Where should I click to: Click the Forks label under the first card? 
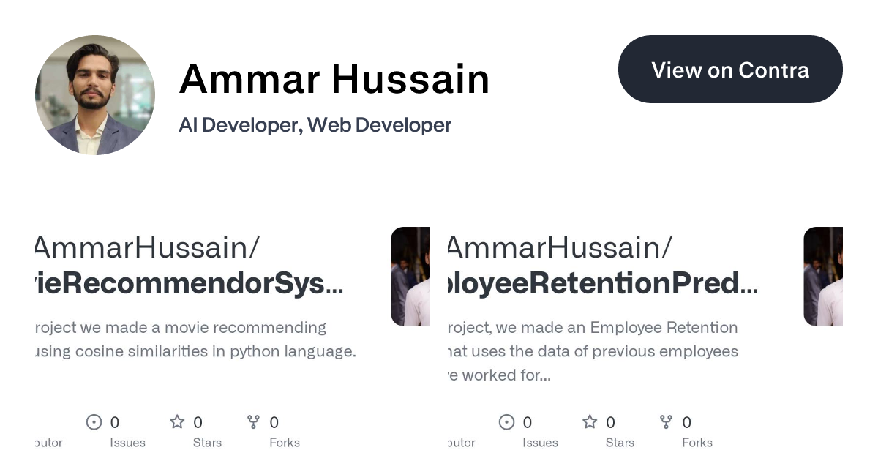click(x=285, y=443)
